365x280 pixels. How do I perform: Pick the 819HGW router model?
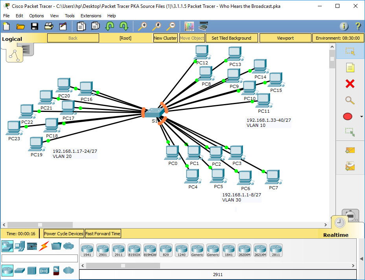click(150, 250)
